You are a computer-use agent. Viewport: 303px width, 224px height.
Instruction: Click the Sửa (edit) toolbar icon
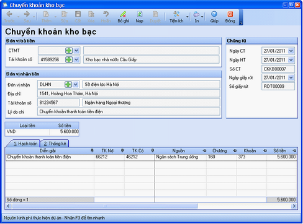point(65,14)
